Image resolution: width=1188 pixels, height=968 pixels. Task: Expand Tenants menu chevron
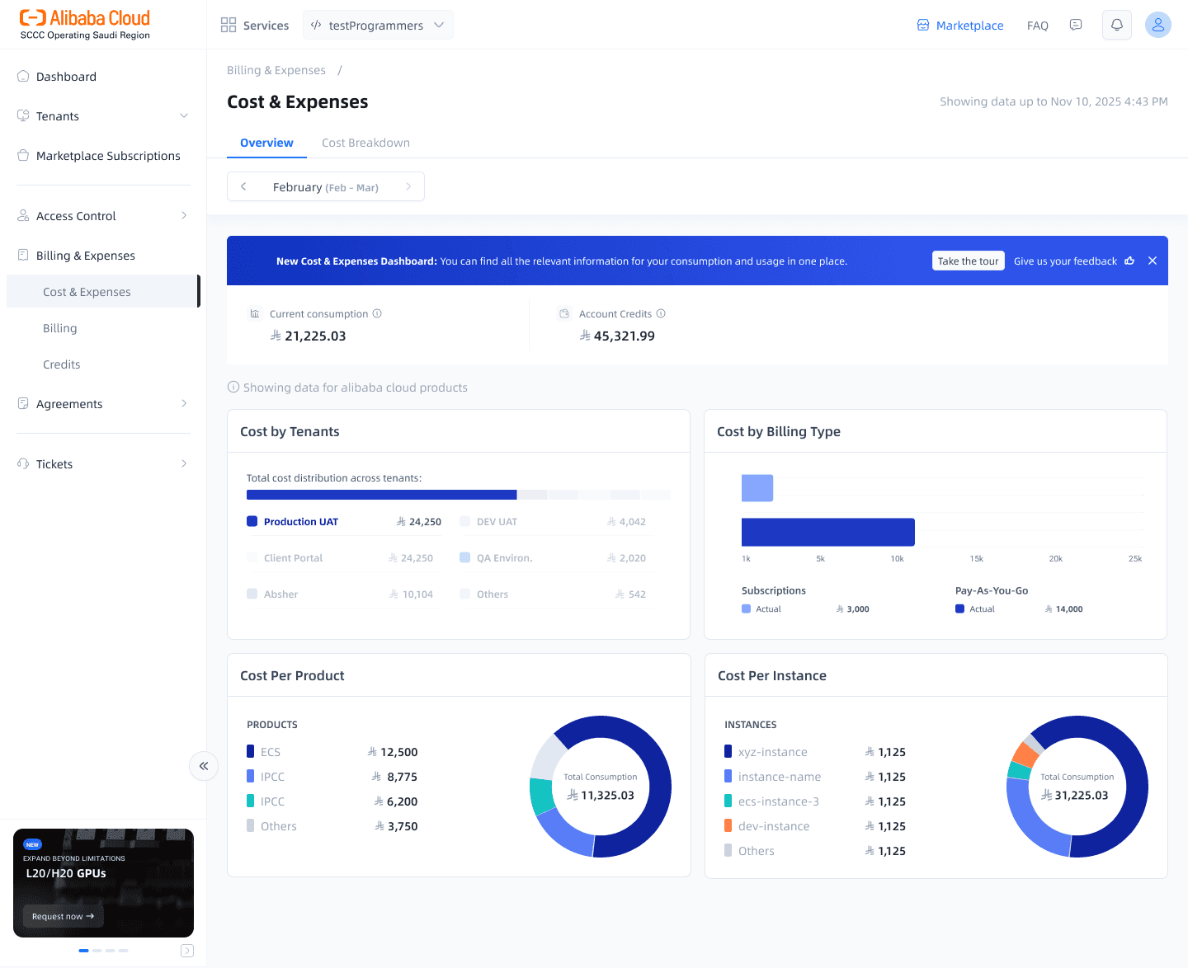(184, 115)
